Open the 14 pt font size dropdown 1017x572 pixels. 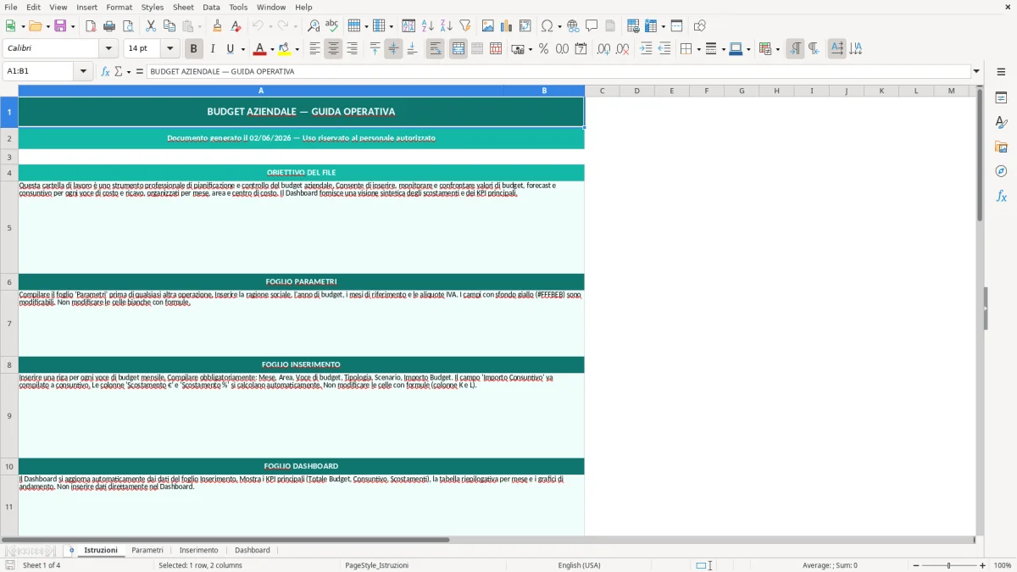point(169,48)
